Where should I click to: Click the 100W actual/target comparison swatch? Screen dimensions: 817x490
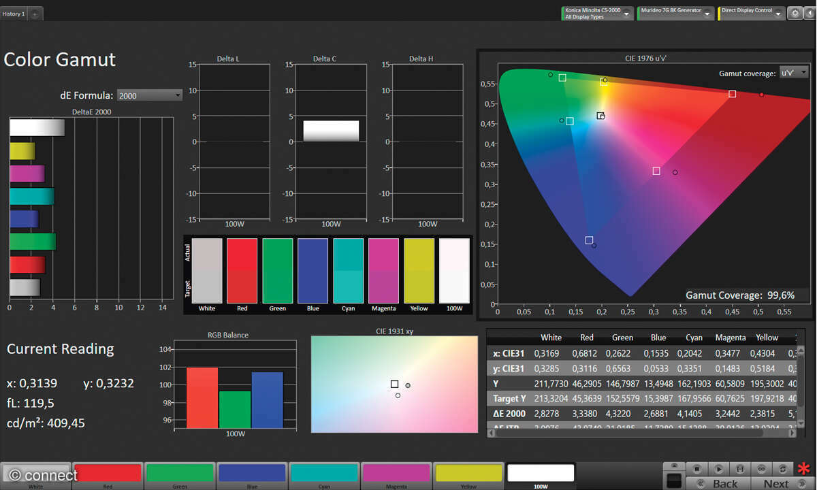[455, 270]
